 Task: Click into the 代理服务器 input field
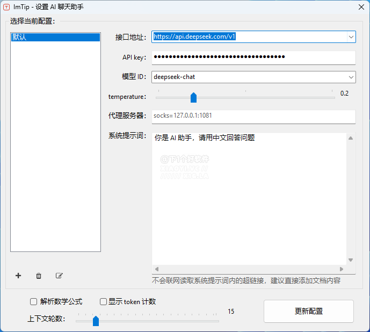tap(253, 116)
